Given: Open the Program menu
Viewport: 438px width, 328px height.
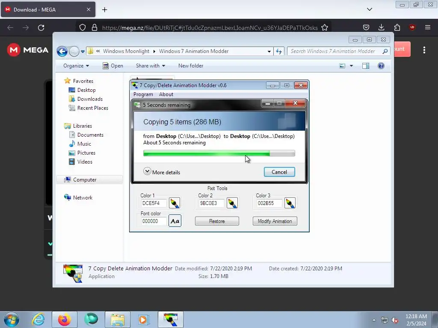Looking at the screenshot, I should tap(143, 94).
